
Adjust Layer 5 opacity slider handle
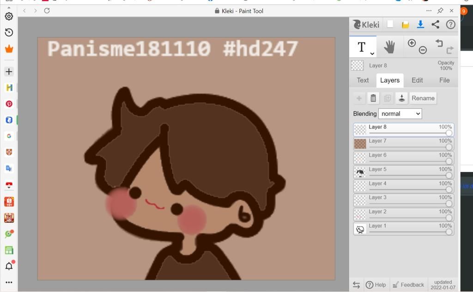point(449,175)
